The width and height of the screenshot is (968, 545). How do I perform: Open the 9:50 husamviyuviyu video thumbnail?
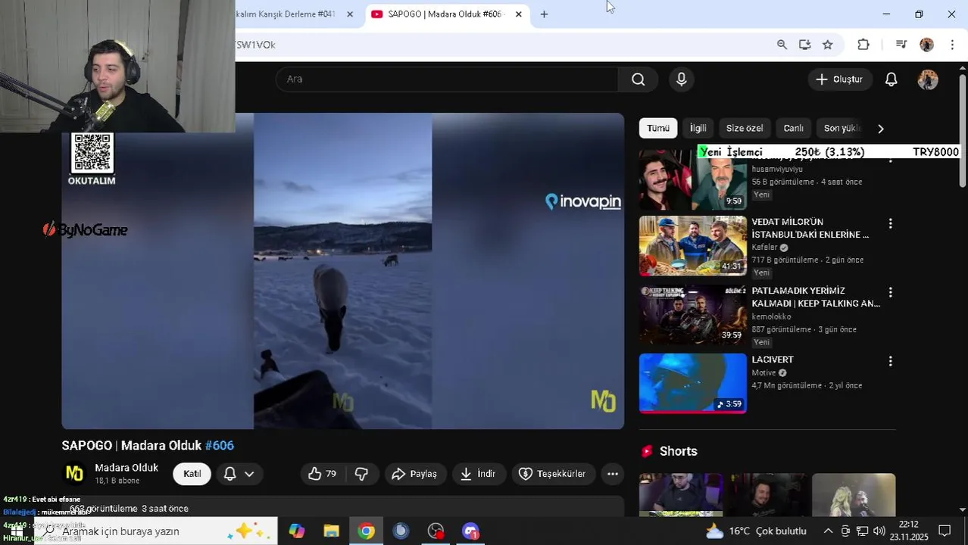tap(692, 179)
